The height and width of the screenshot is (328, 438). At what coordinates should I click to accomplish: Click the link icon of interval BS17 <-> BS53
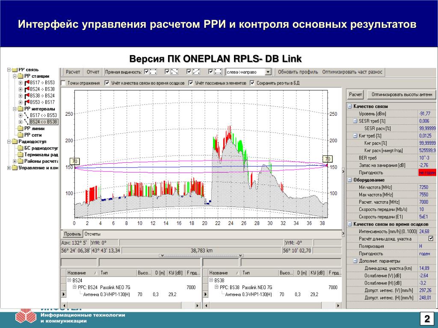coord(27,115)
